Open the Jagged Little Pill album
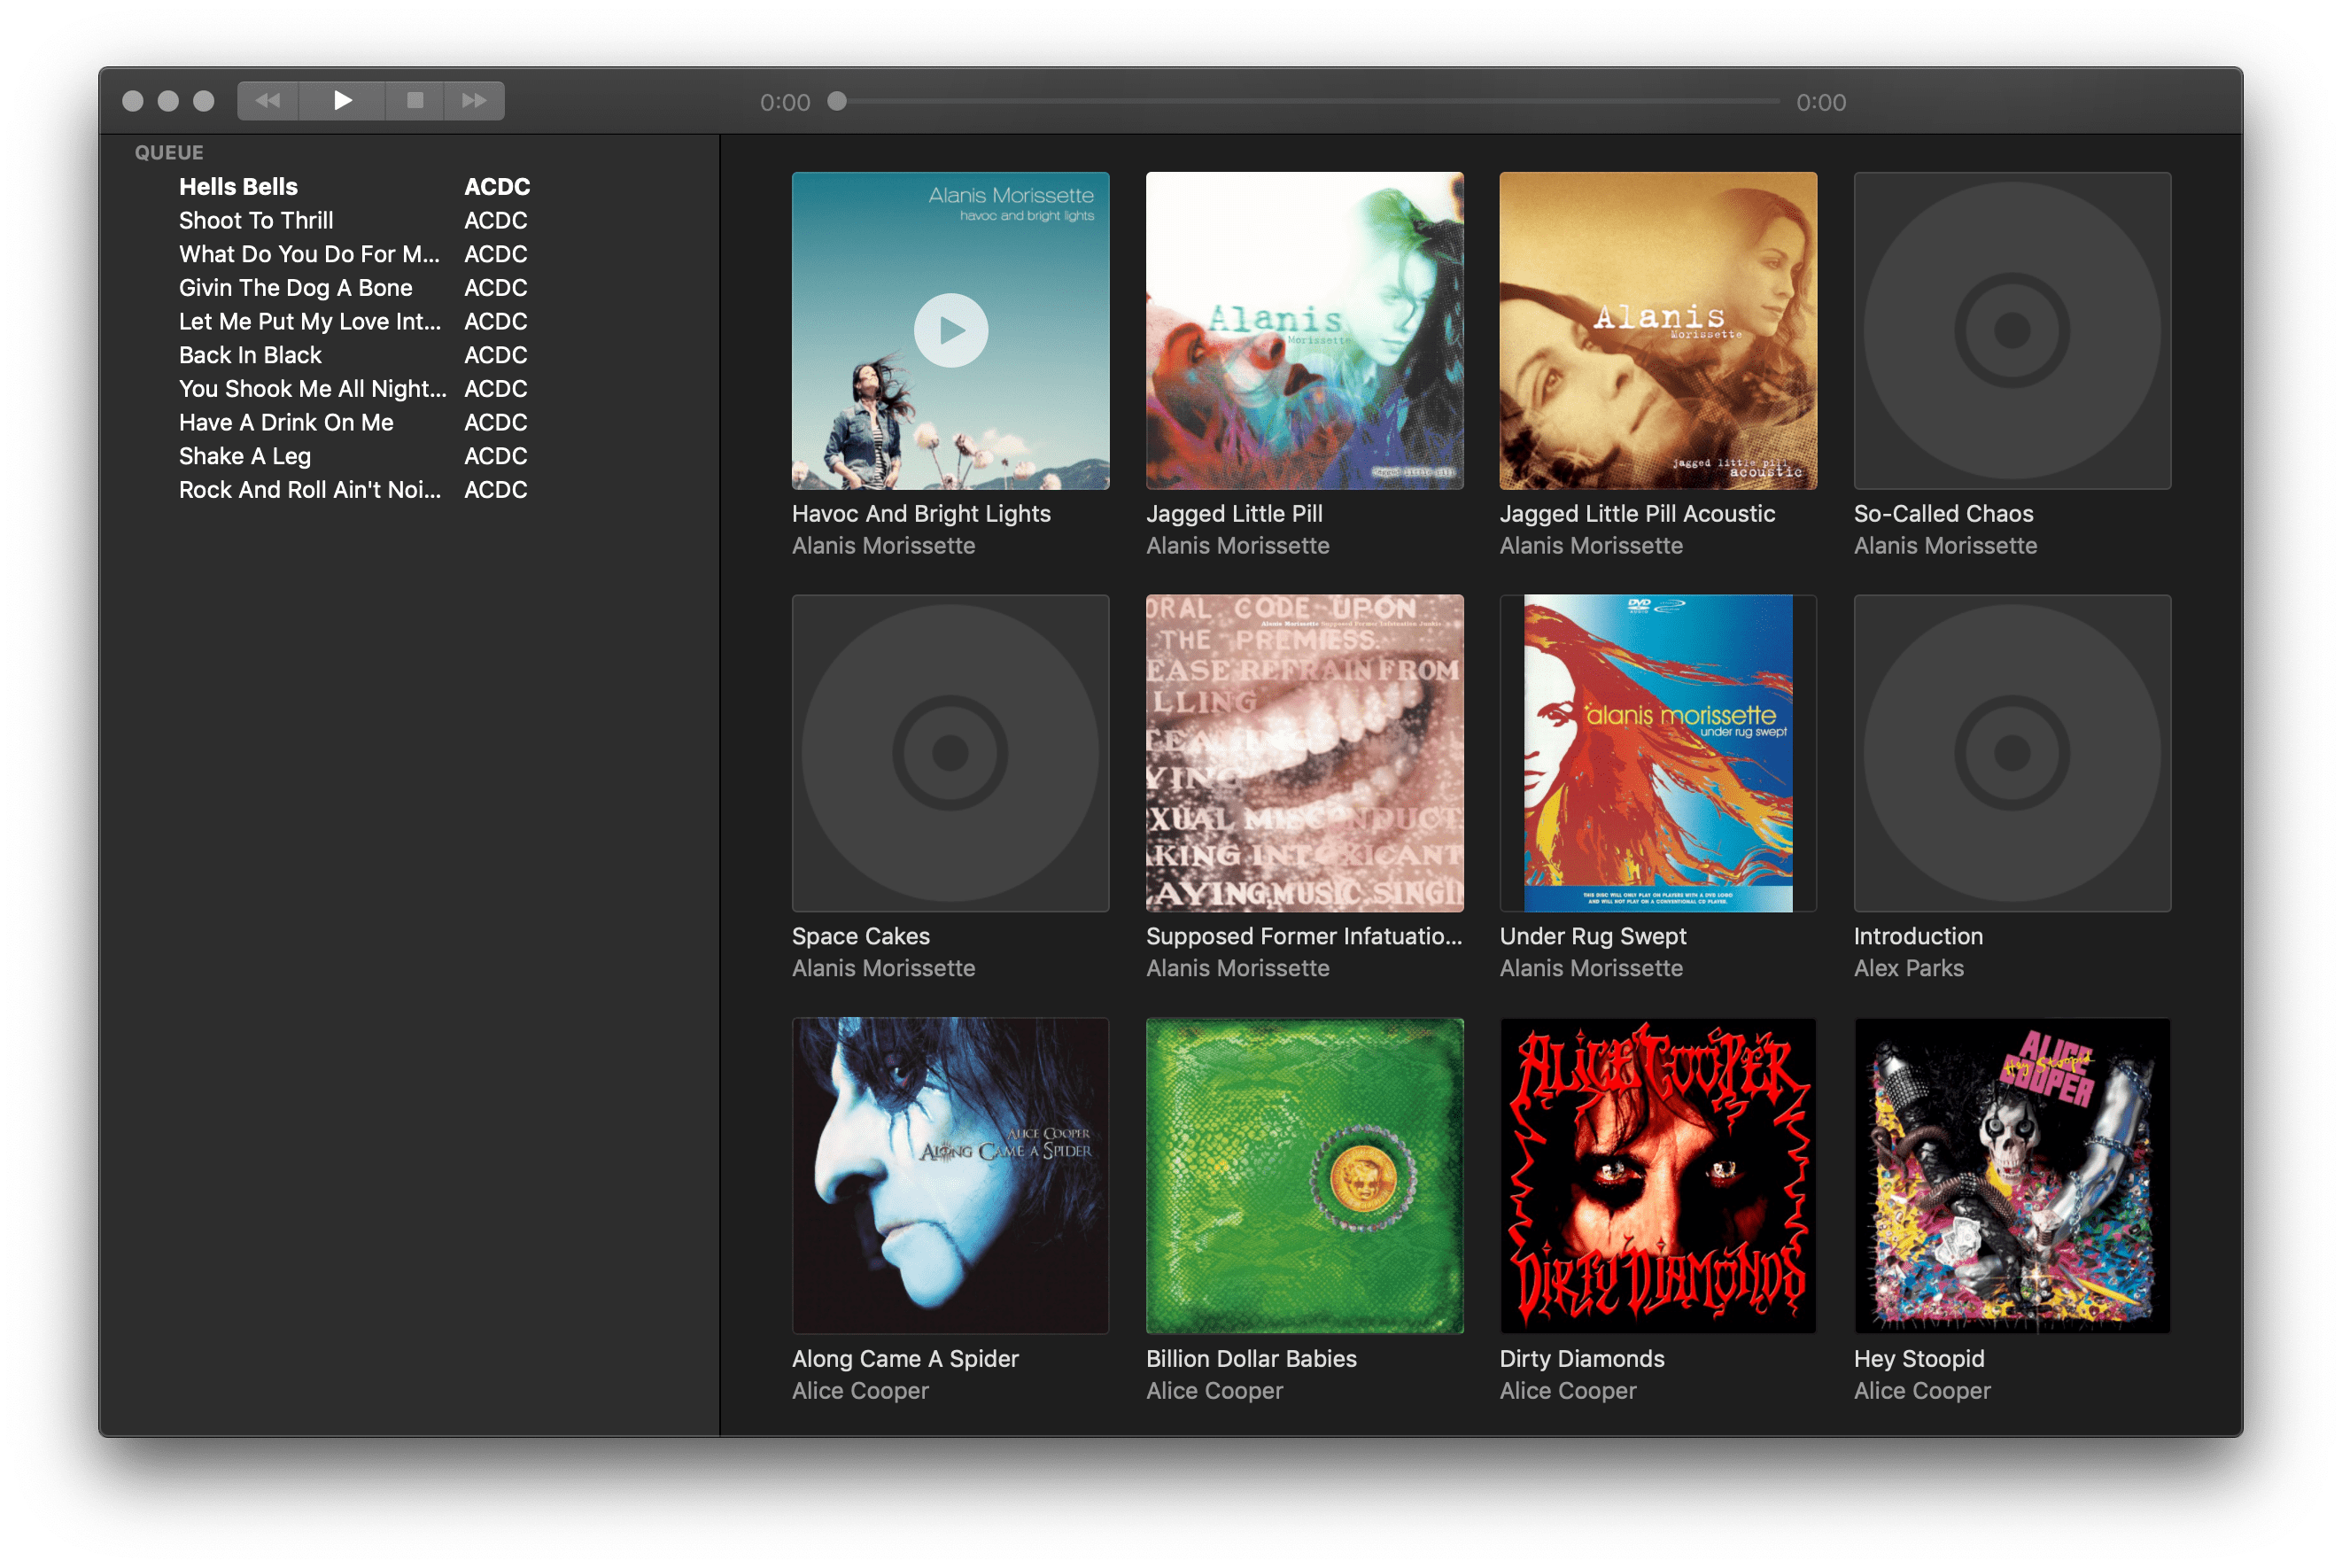 pos(1304,330)
